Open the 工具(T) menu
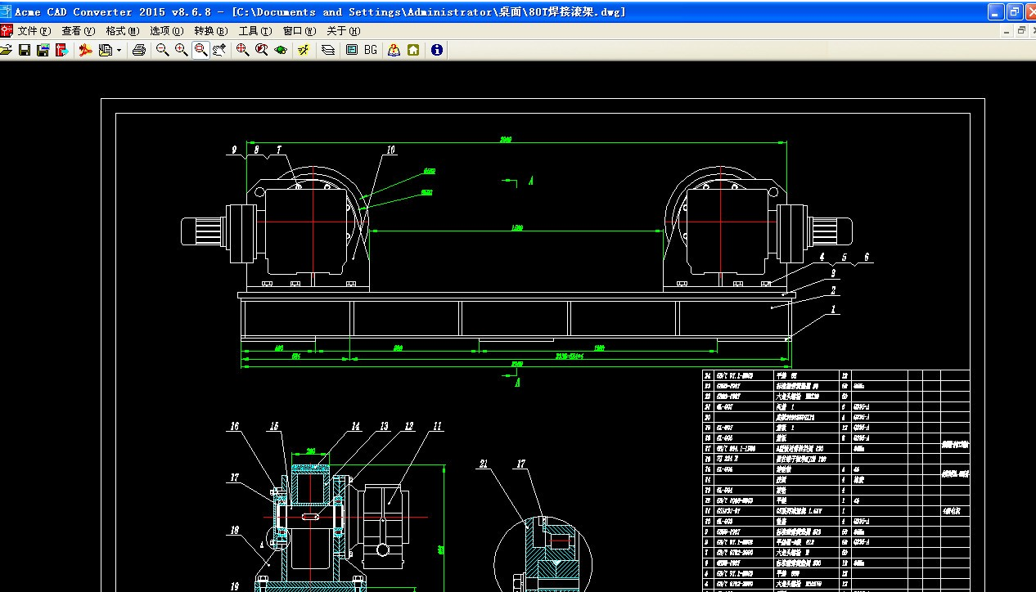 (x=254, y=31)
